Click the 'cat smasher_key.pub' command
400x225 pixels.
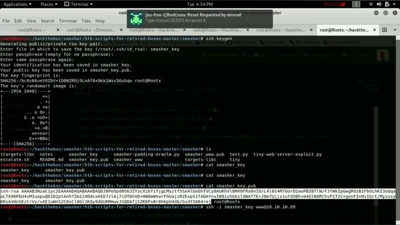[231, 186]
